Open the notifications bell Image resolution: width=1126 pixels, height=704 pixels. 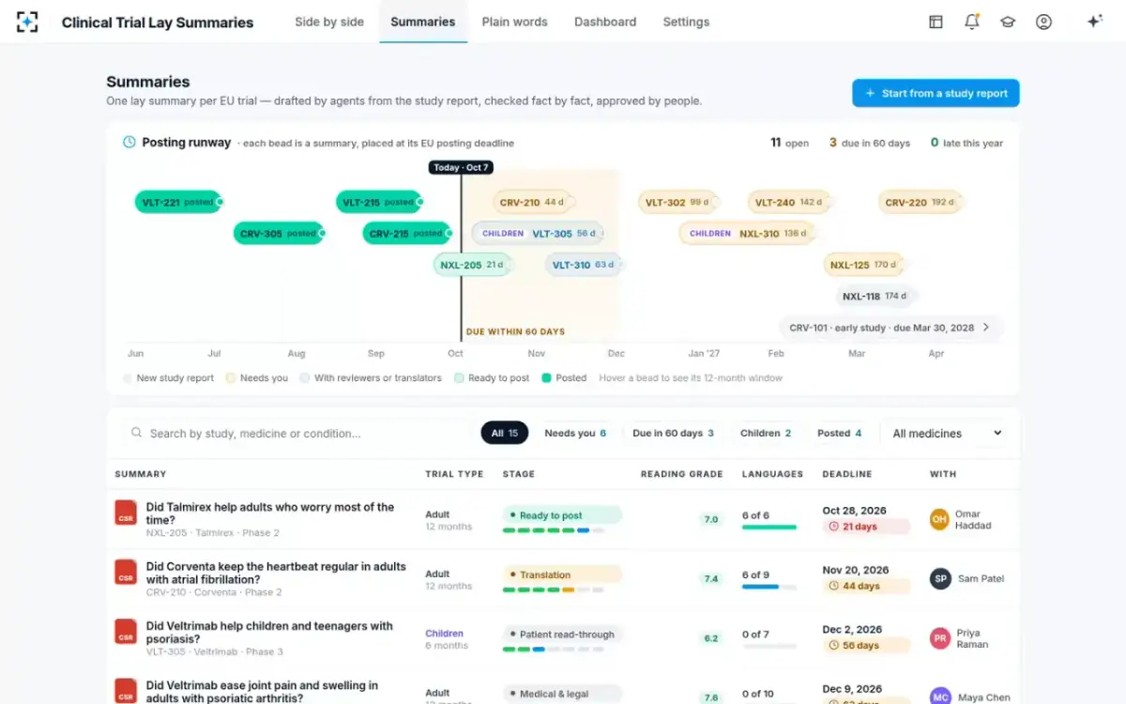pos(972,22)
